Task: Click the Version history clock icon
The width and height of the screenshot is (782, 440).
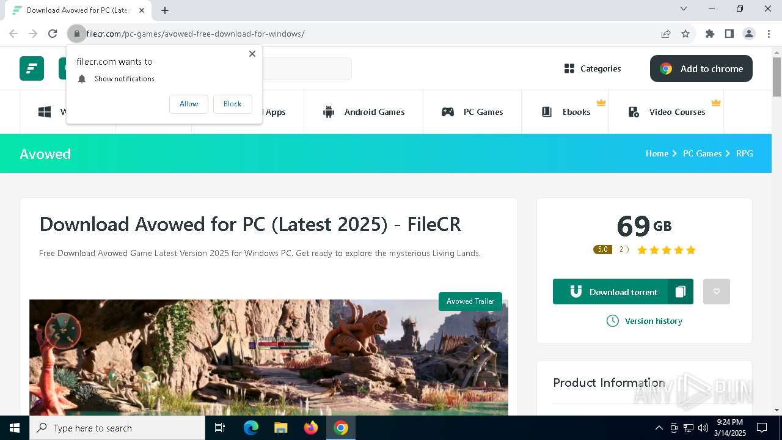Action: pyautogui.click(x=612, y=321)
